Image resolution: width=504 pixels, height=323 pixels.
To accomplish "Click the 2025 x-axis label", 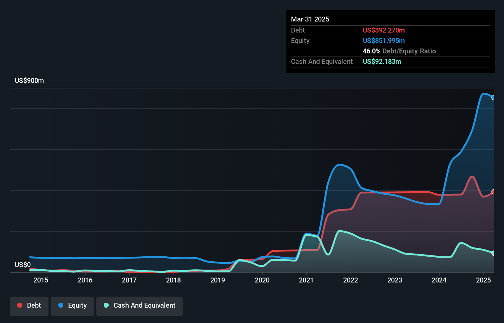I will point(483,280).
